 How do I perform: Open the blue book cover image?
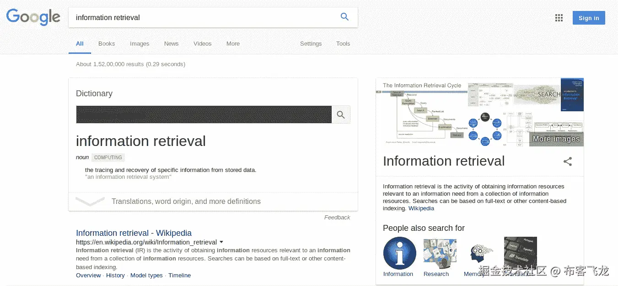pyautogui.click(x=572, y=94)
